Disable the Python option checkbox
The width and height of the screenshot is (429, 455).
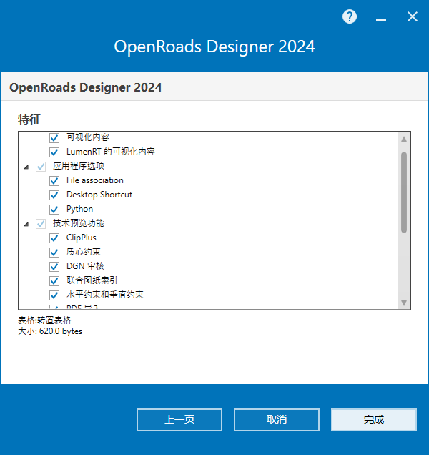coord(54,209)
